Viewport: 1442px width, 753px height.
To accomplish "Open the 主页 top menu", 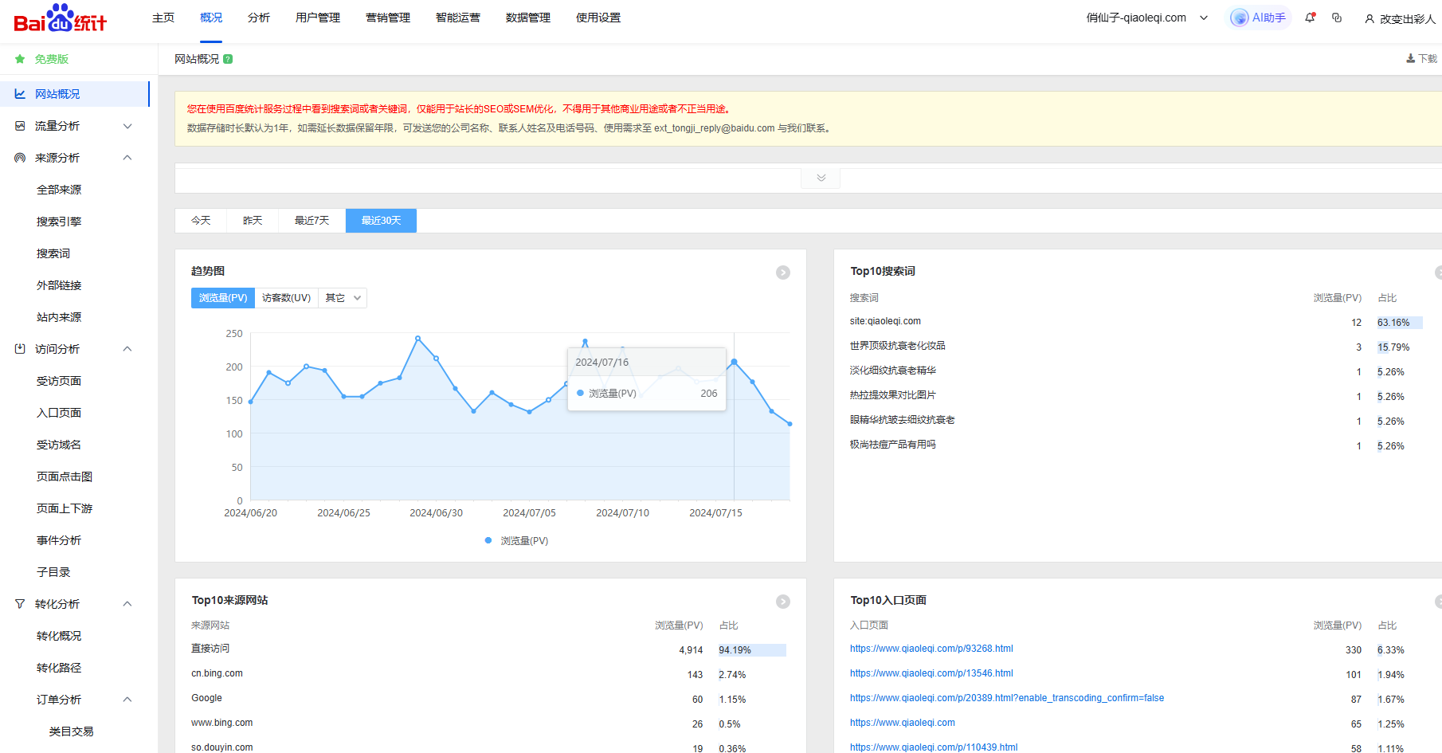I will click(x=163, y=18).
